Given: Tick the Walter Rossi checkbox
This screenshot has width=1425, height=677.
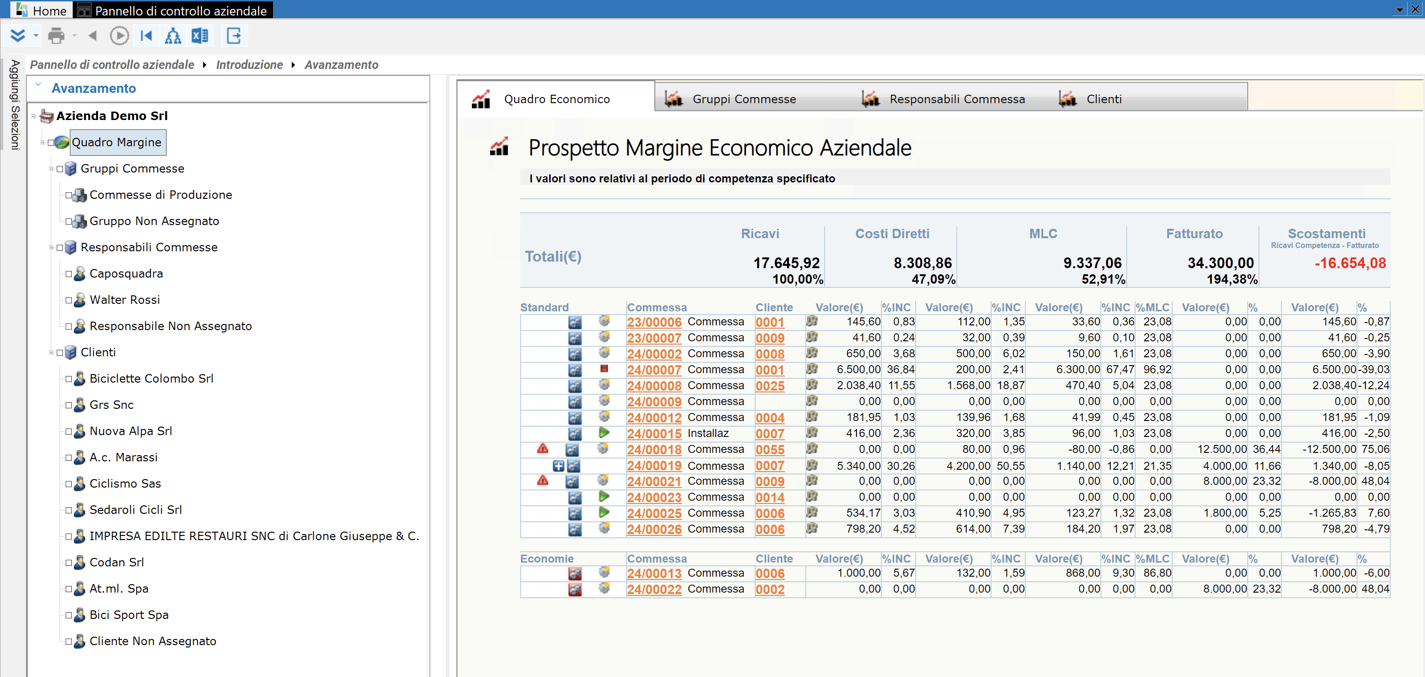Looking at the screenshot, I should point(68,301).
